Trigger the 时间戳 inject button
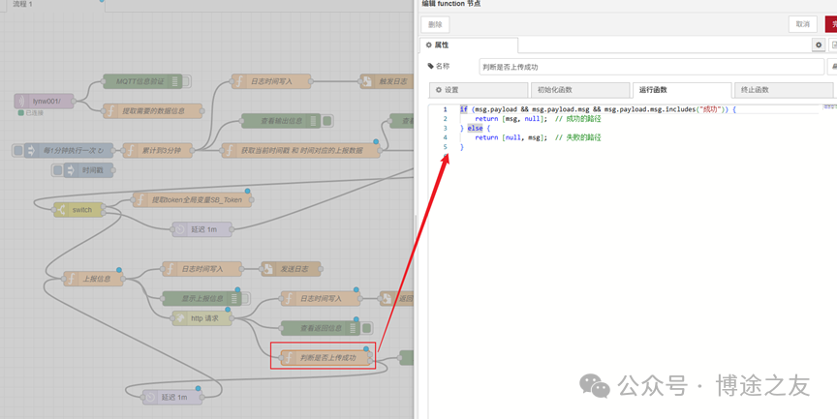Viewport: 837px width, 419px height. click(58, 170)
